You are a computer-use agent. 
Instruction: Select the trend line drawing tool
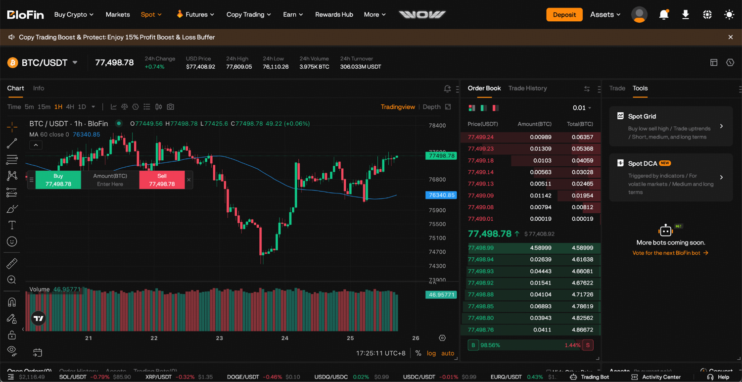(12, 143)
